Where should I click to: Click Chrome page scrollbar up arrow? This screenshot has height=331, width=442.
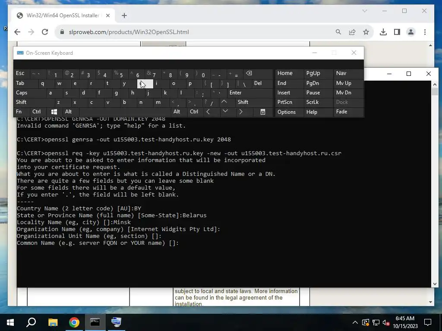(x=430, y=45)
